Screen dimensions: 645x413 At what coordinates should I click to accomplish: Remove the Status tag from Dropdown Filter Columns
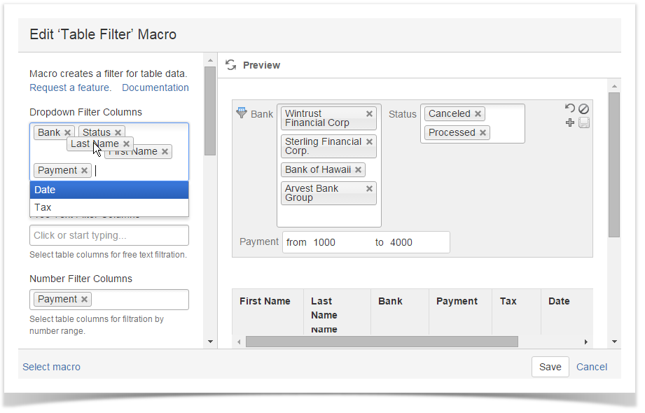(119, 132)
